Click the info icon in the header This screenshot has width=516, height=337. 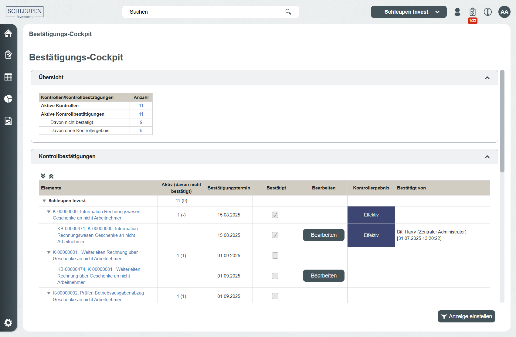[x=487, y=12]
